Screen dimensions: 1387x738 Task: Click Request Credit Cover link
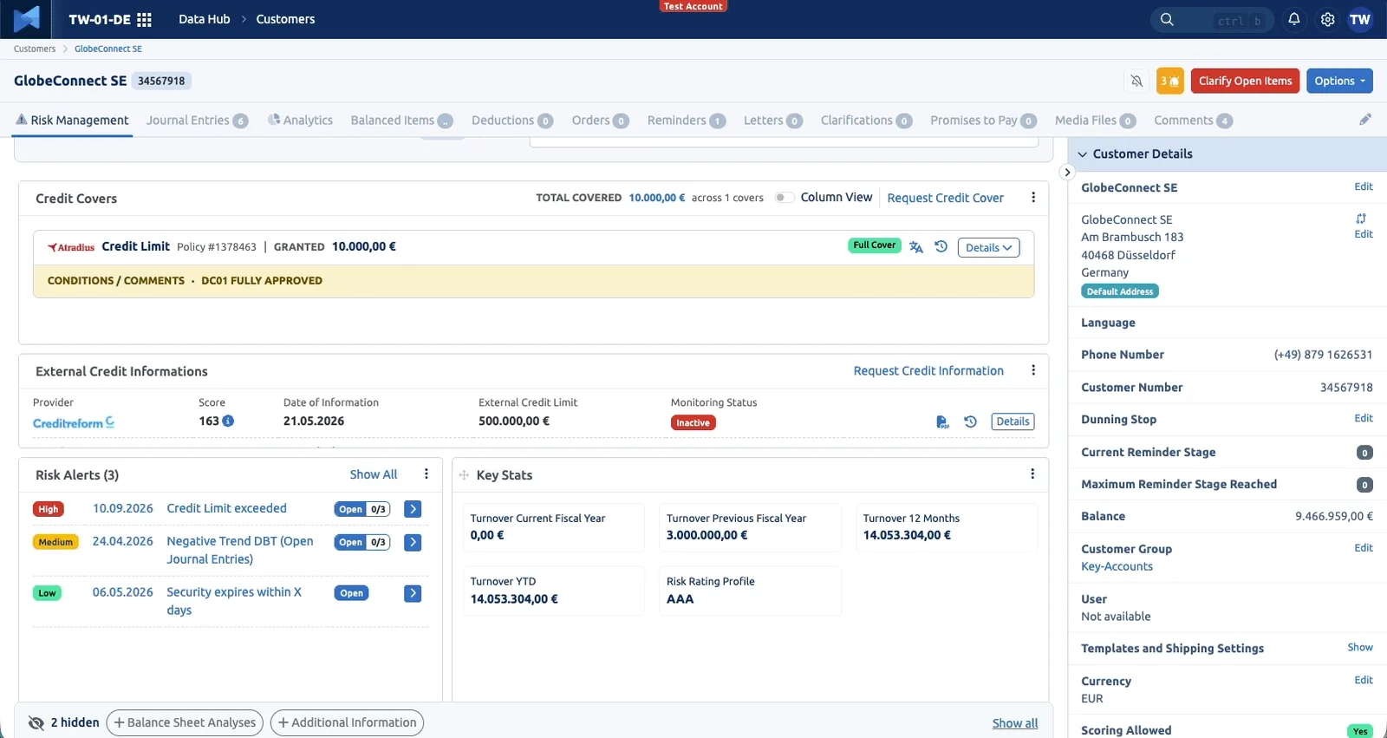point(945,198)
